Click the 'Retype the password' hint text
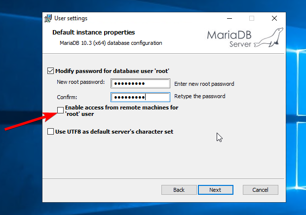 pos(200,96)
